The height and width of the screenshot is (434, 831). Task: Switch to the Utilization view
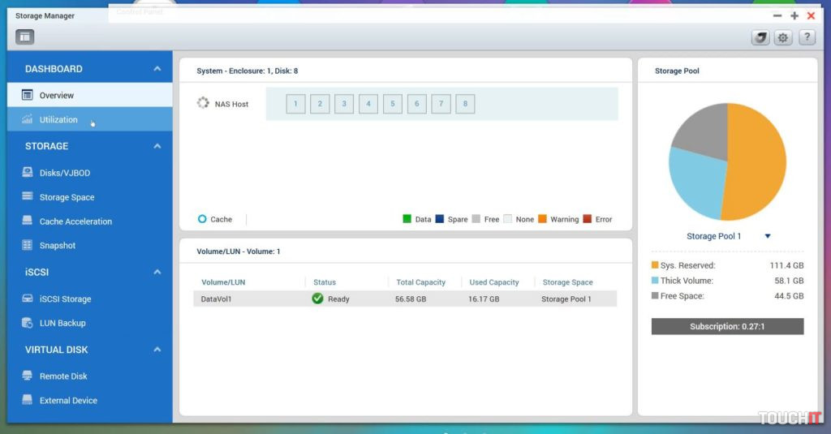tap(58, 120)
